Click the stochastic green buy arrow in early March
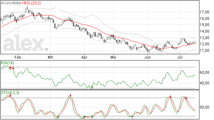The height and width of the screenshot is (120, 214). [x=58, y=117]
